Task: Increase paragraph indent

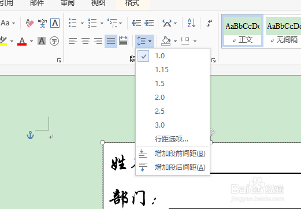Action: pos(149,23)
